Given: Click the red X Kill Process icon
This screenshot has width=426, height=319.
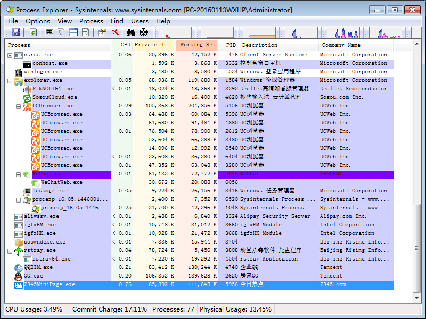Looking at the screenshot, I should click(116, 32).
